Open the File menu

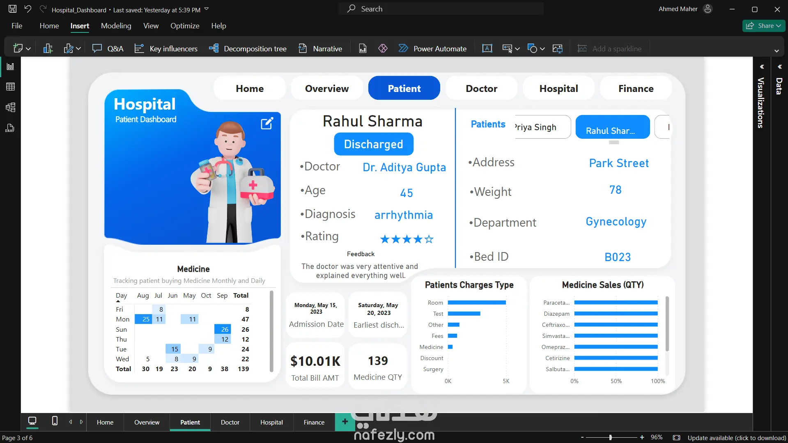pos(17,25)
